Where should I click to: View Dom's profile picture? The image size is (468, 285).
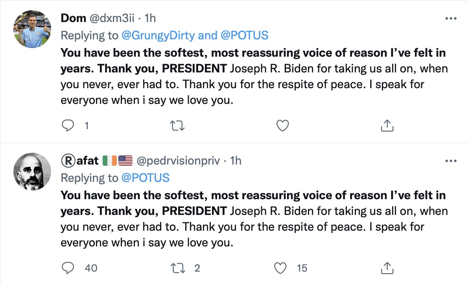coord(32,29)
